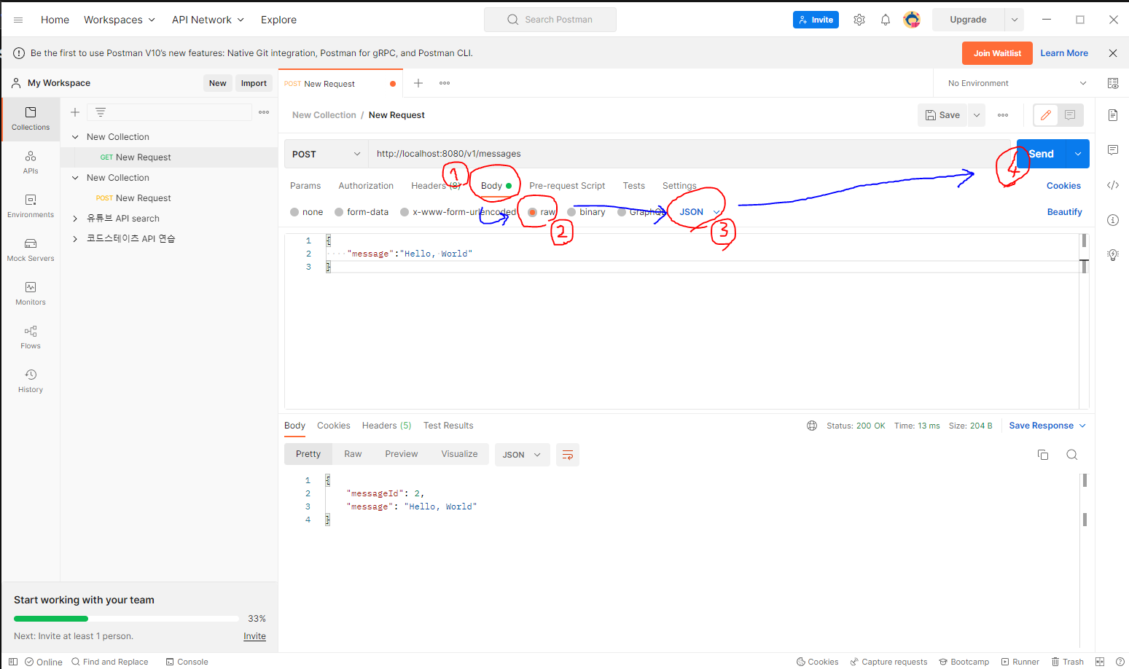This screenshot has height=669, width=1129.
Task: Switch to response Cookies tab
Action: click(x=334, y=426)
